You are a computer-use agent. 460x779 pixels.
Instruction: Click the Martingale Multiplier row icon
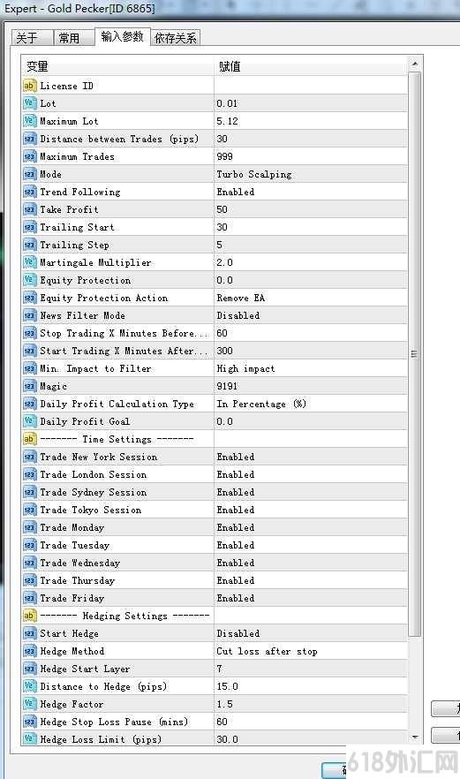29,262
